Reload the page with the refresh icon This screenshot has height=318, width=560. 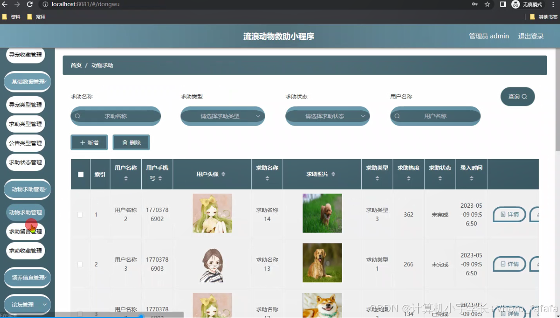[x=30, y=5]
